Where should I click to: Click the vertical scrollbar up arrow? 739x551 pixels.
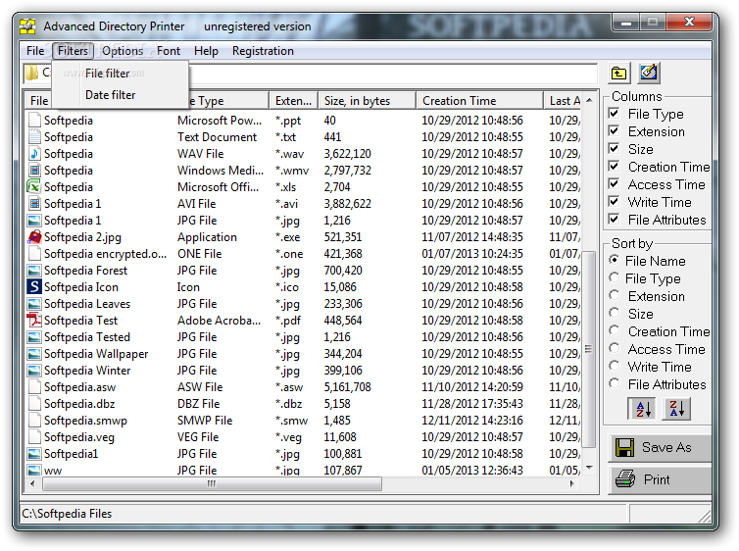pyautogui.click(x=589, y=100)
